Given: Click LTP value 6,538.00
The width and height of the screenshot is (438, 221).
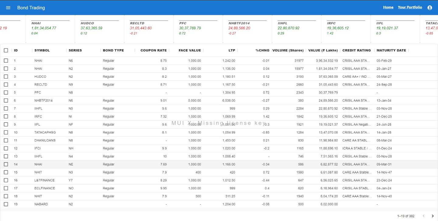Looking at the screenshot, I should click(229, 101).
